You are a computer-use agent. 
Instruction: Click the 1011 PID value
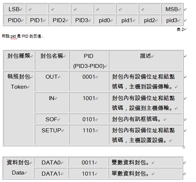click(x=88, y=173)
